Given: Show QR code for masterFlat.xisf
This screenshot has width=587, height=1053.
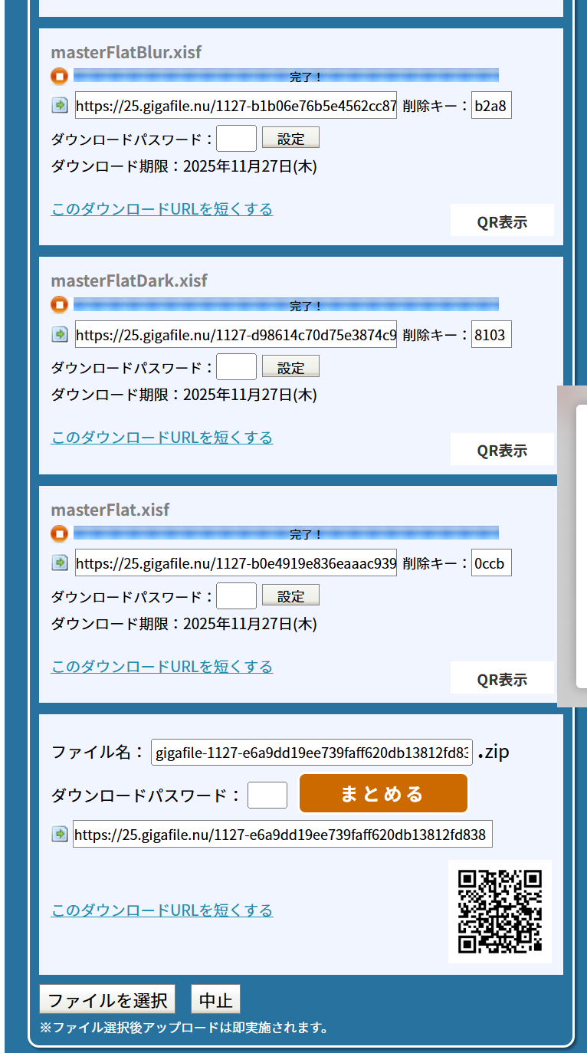Looking at the screenshot, I should [x=502, y=679].
